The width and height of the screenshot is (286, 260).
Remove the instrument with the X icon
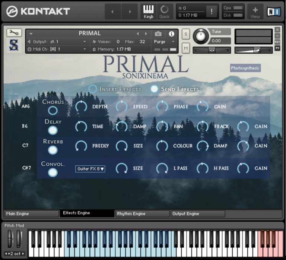[277, 29]
